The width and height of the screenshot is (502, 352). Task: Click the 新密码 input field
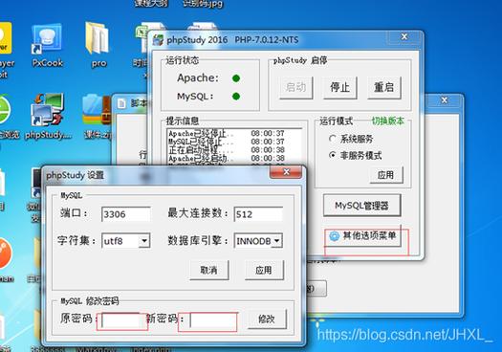pyautogui.click(x=213, y=320)
